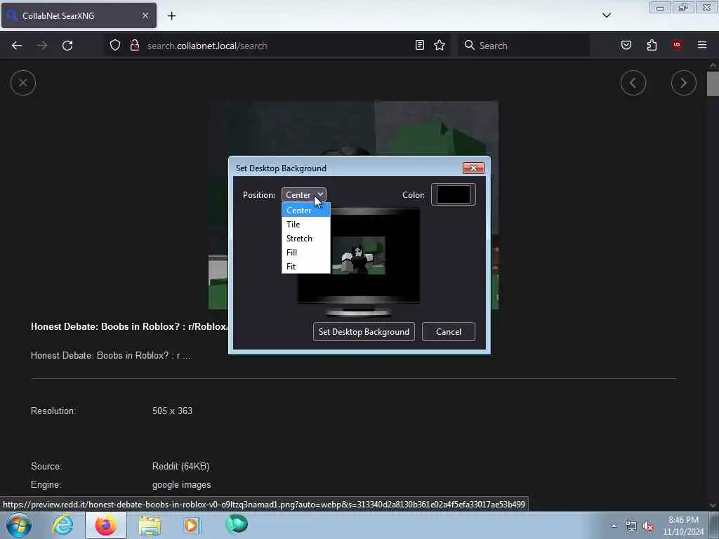Open Windows Media Player from taskbar
The image size is (719, 539).
click(x=192, y=525)
